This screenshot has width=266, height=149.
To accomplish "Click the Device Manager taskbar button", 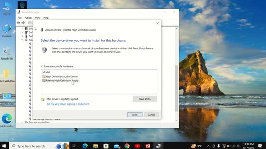I will coord(158,146).
